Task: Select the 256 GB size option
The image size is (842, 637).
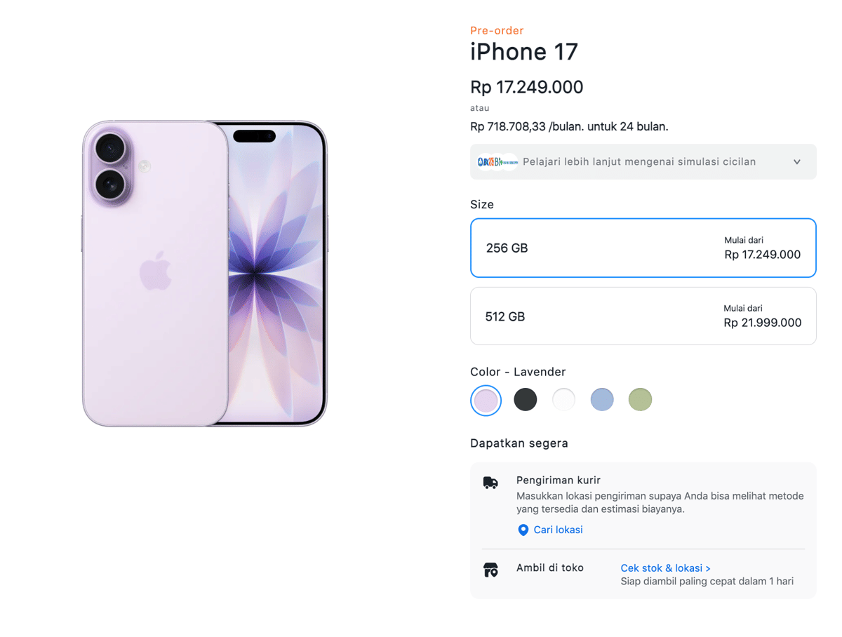Action: [x=643, y=248]
